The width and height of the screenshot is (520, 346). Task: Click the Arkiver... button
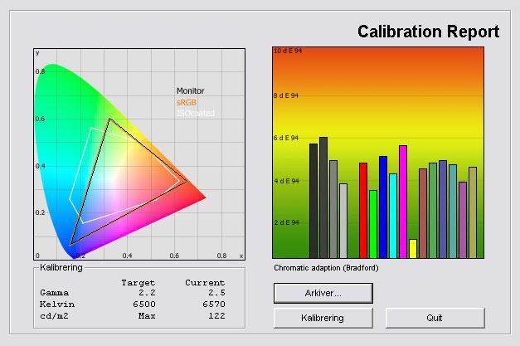tap(323, 293)
